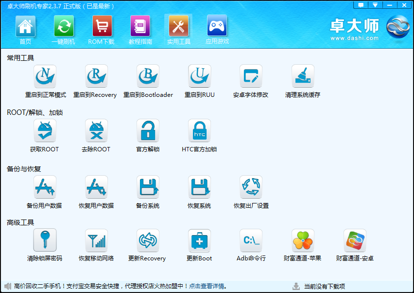Image resolution: width=414 pixels, height=293 pixels.
Task: Click the 获取ROOT icon
Action: pyautogui.click(x=45, y=130)
